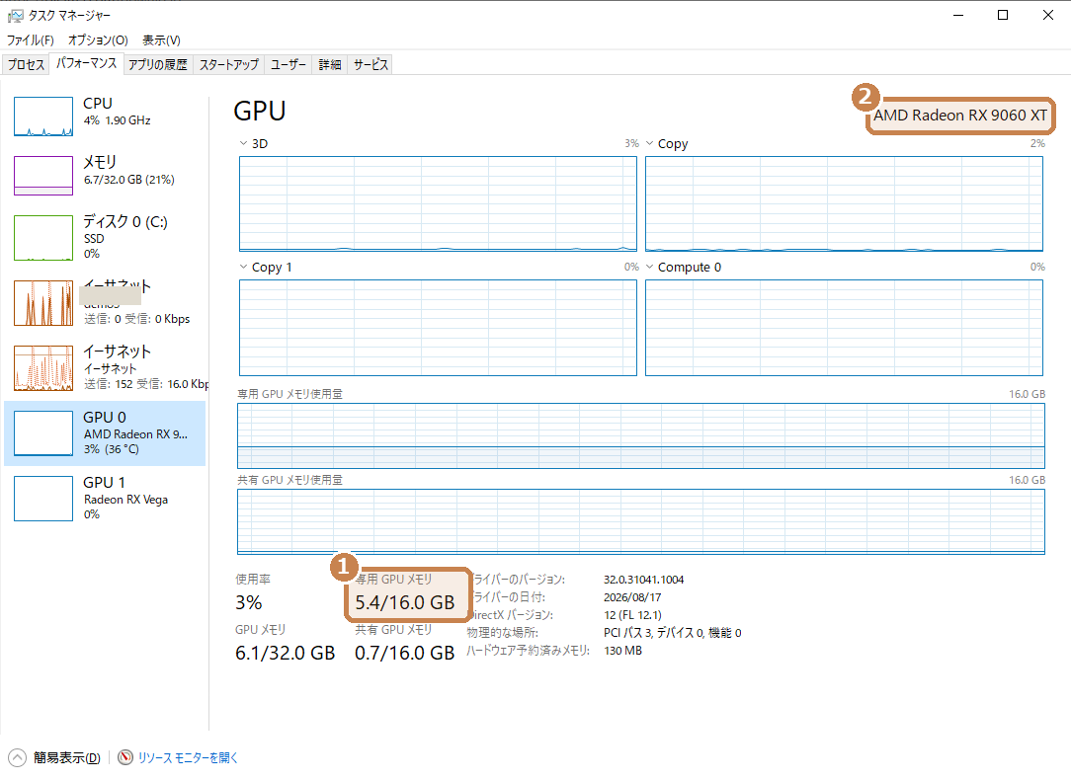The height and width of the screenshot is (782, 1071).
Task: Click the driver version 32.0.31041.1004
Action: pos(643,580)
